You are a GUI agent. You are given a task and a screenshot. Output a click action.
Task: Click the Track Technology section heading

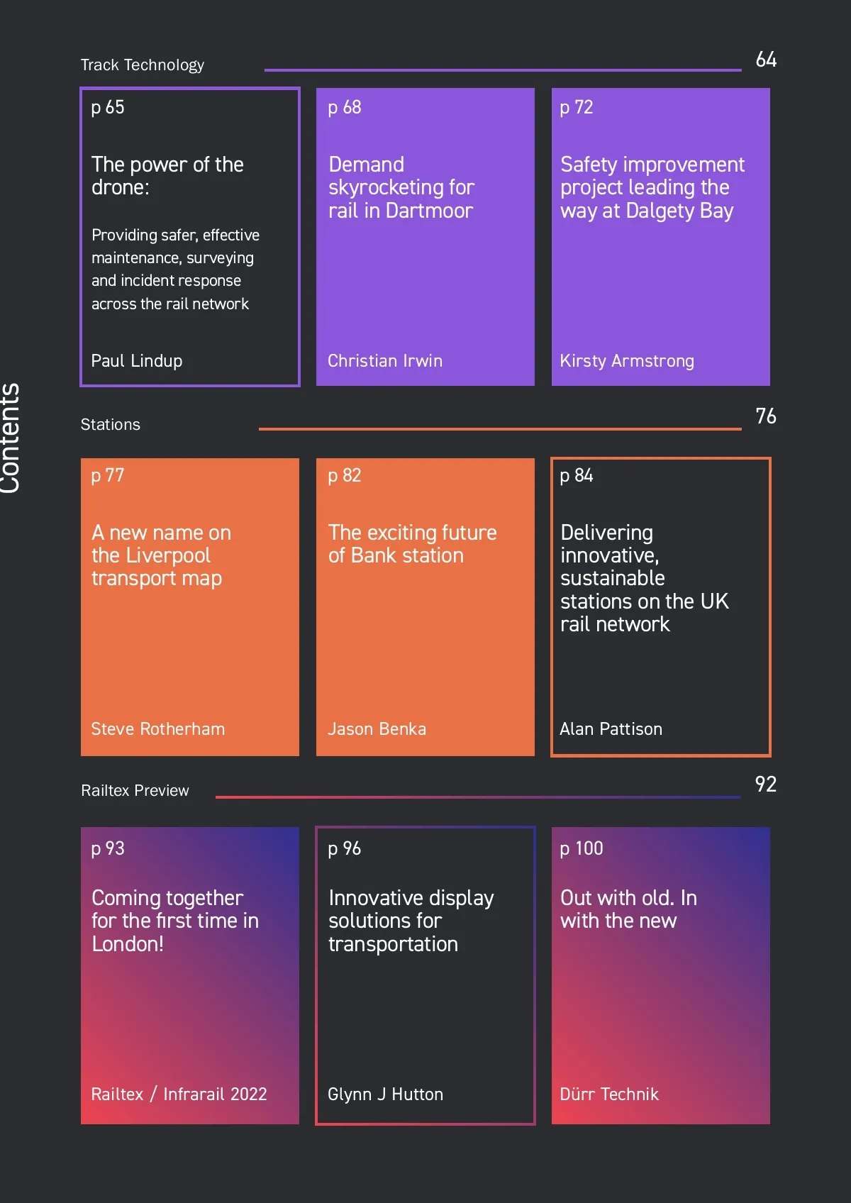[x=143, y=65]
